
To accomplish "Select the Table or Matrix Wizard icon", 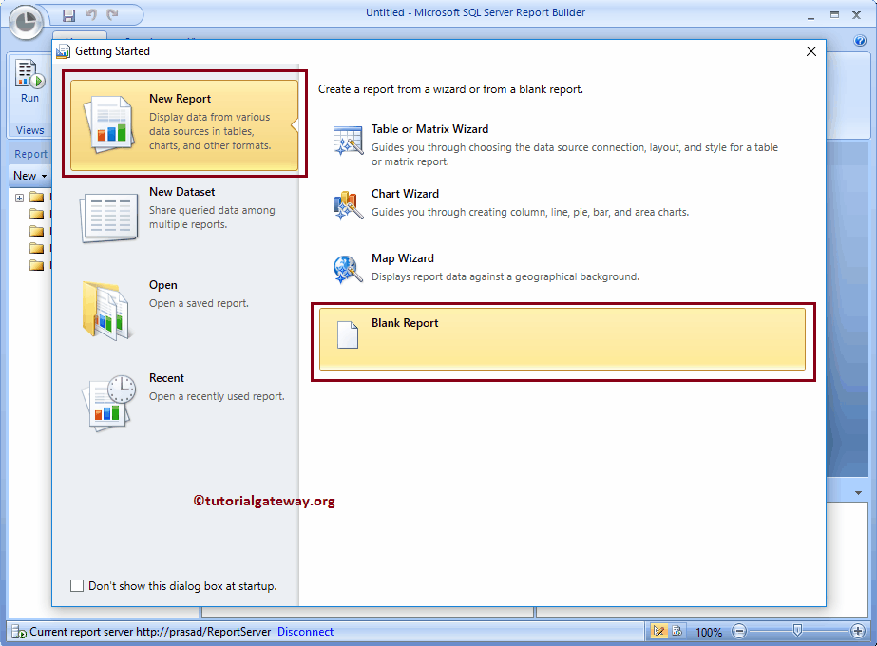I will (x=348, y=140).
